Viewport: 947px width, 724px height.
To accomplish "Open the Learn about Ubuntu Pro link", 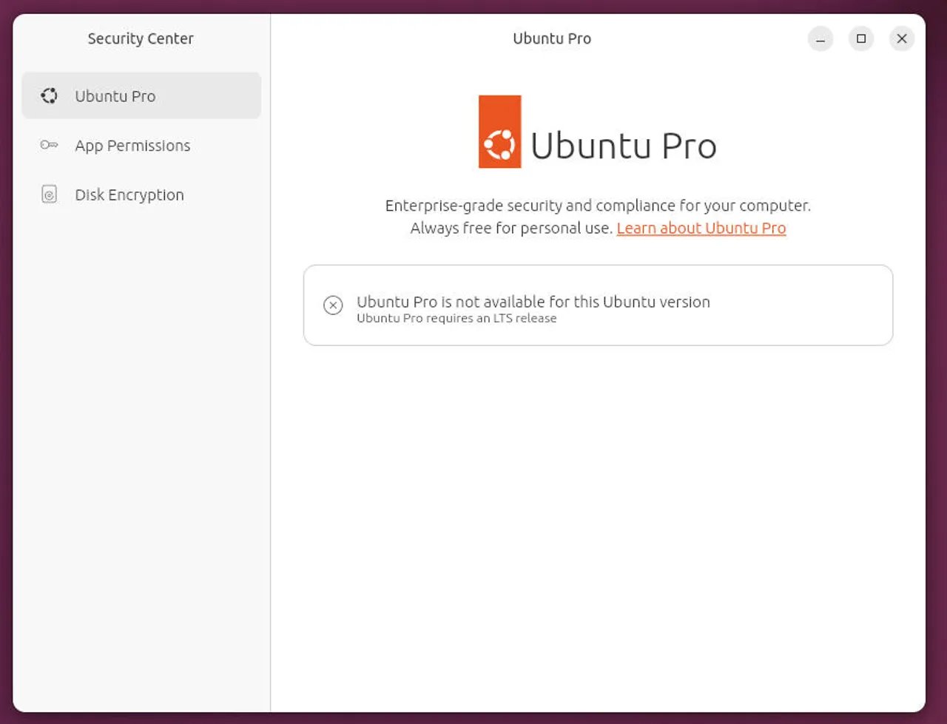I will 701,228.
